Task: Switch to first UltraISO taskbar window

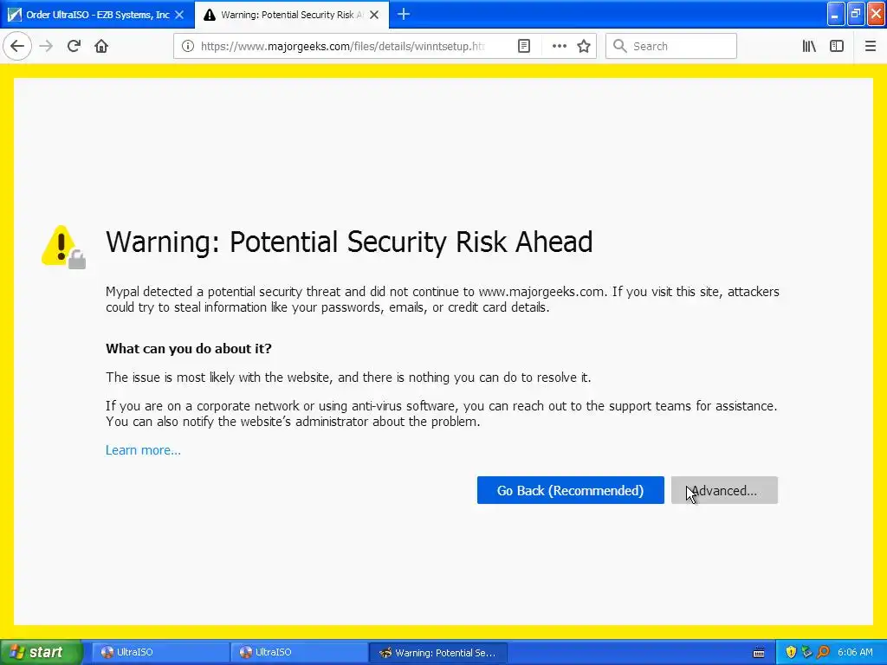Action: (159, 652)
